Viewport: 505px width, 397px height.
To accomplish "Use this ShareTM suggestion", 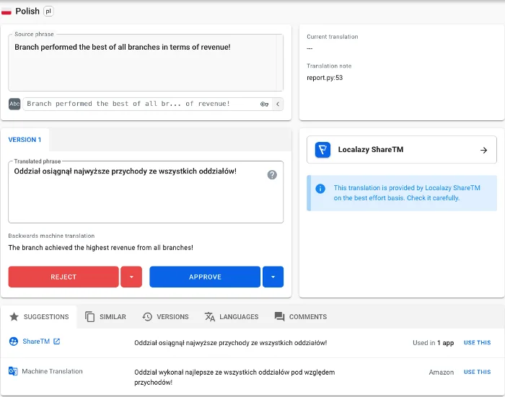I will (x=477, y=343).
